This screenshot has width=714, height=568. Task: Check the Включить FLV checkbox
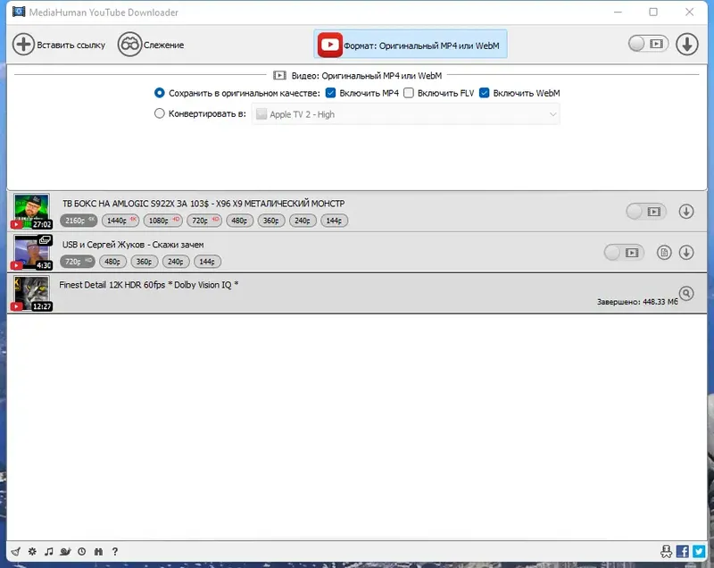click(x=409, y=93)
